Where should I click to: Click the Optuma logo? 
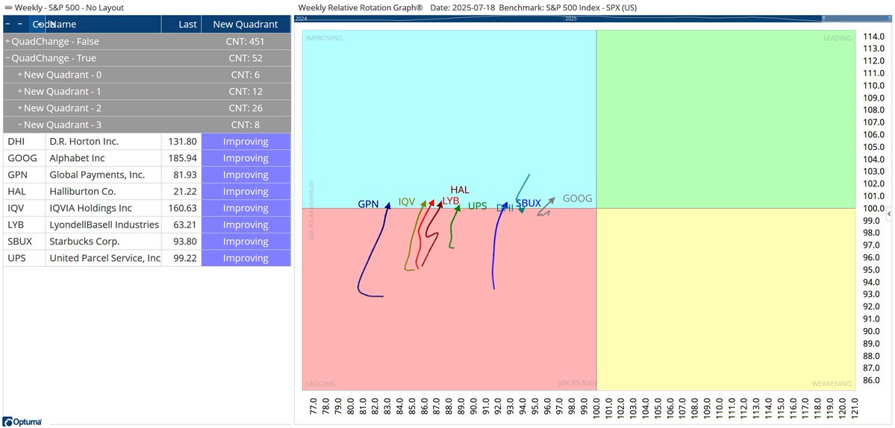tap(21, 422)
